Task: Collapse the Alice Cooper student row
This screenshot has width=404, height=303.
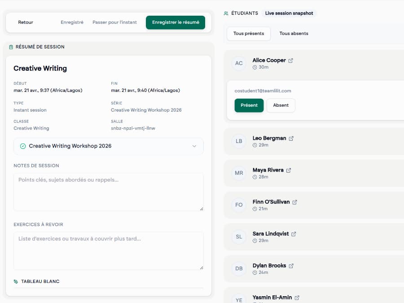Action: (x=314, y=64)
